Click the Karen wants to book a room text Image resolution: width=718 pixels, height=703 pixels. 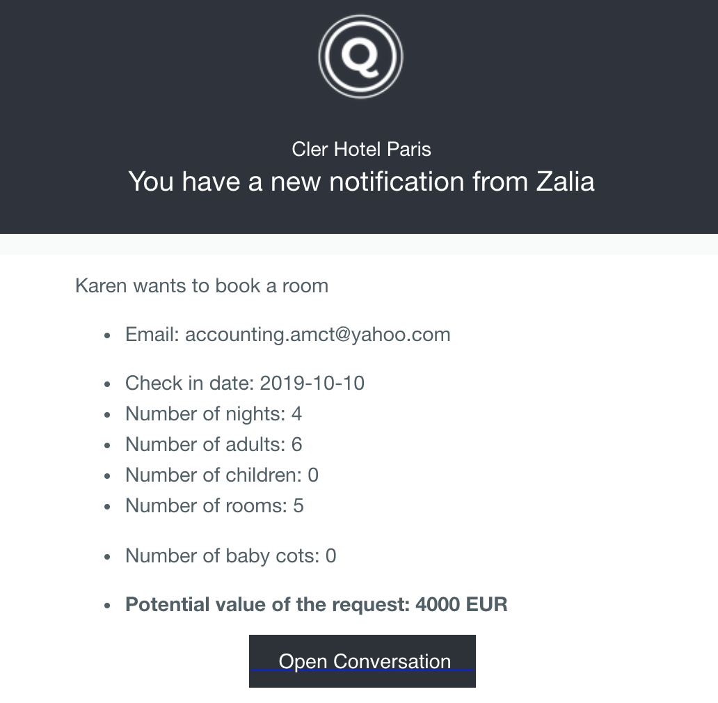202,286
